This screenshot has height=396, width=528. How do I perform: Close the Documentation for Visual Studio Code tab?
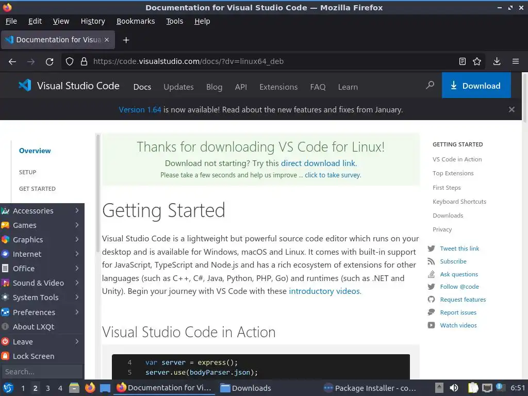click(x=107, y=40)
